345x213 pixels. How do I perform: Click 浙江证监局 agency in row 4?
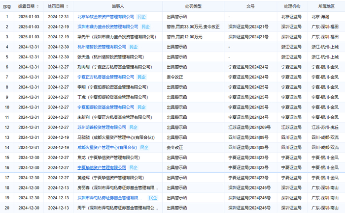point(291,47)
